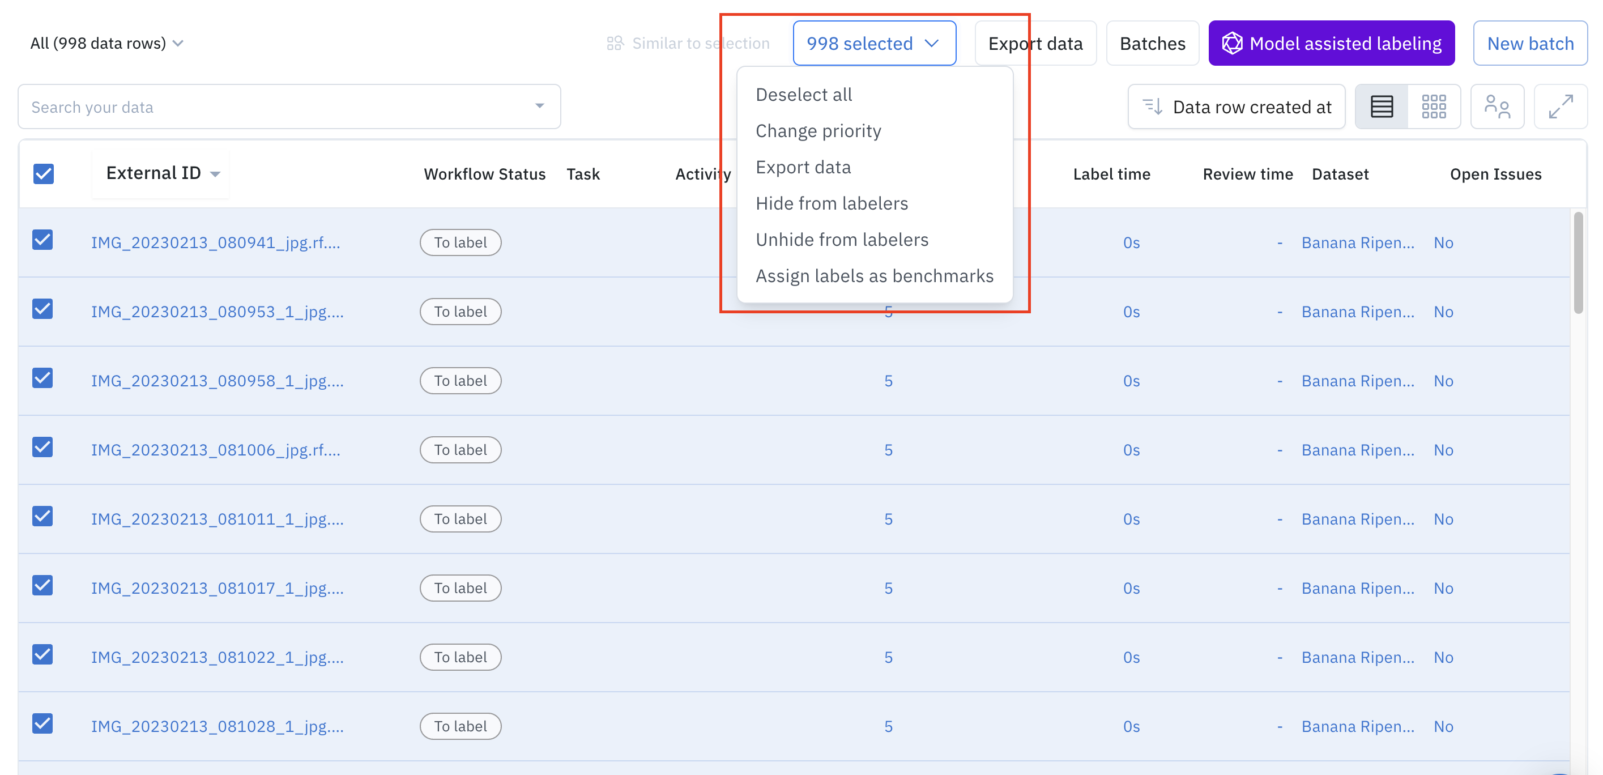The width and height of the screenshot is (1603, 775).
Task: Click the expand fullscreen icon
Action: coord(1561,107)
